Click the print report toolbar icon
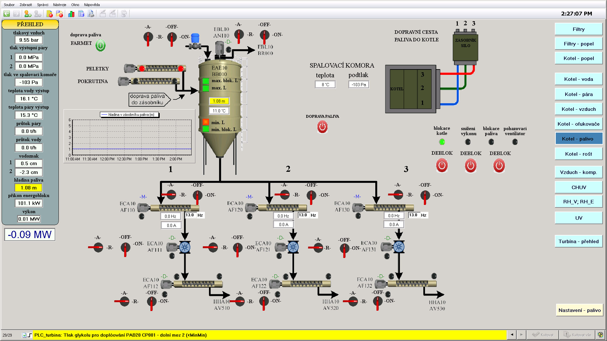The image size is (607, 341). tap(91, 14)
